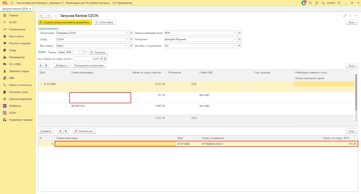Click the Файлы link
This screenshot has height=194, width=361.
pos(42,52)
